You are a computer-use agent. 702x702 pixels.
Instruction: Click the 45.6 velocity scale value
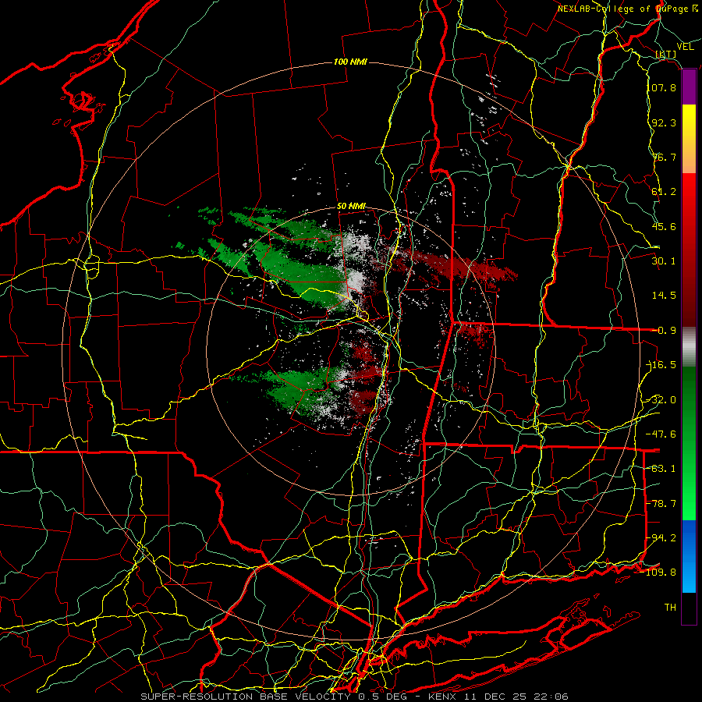664,226
